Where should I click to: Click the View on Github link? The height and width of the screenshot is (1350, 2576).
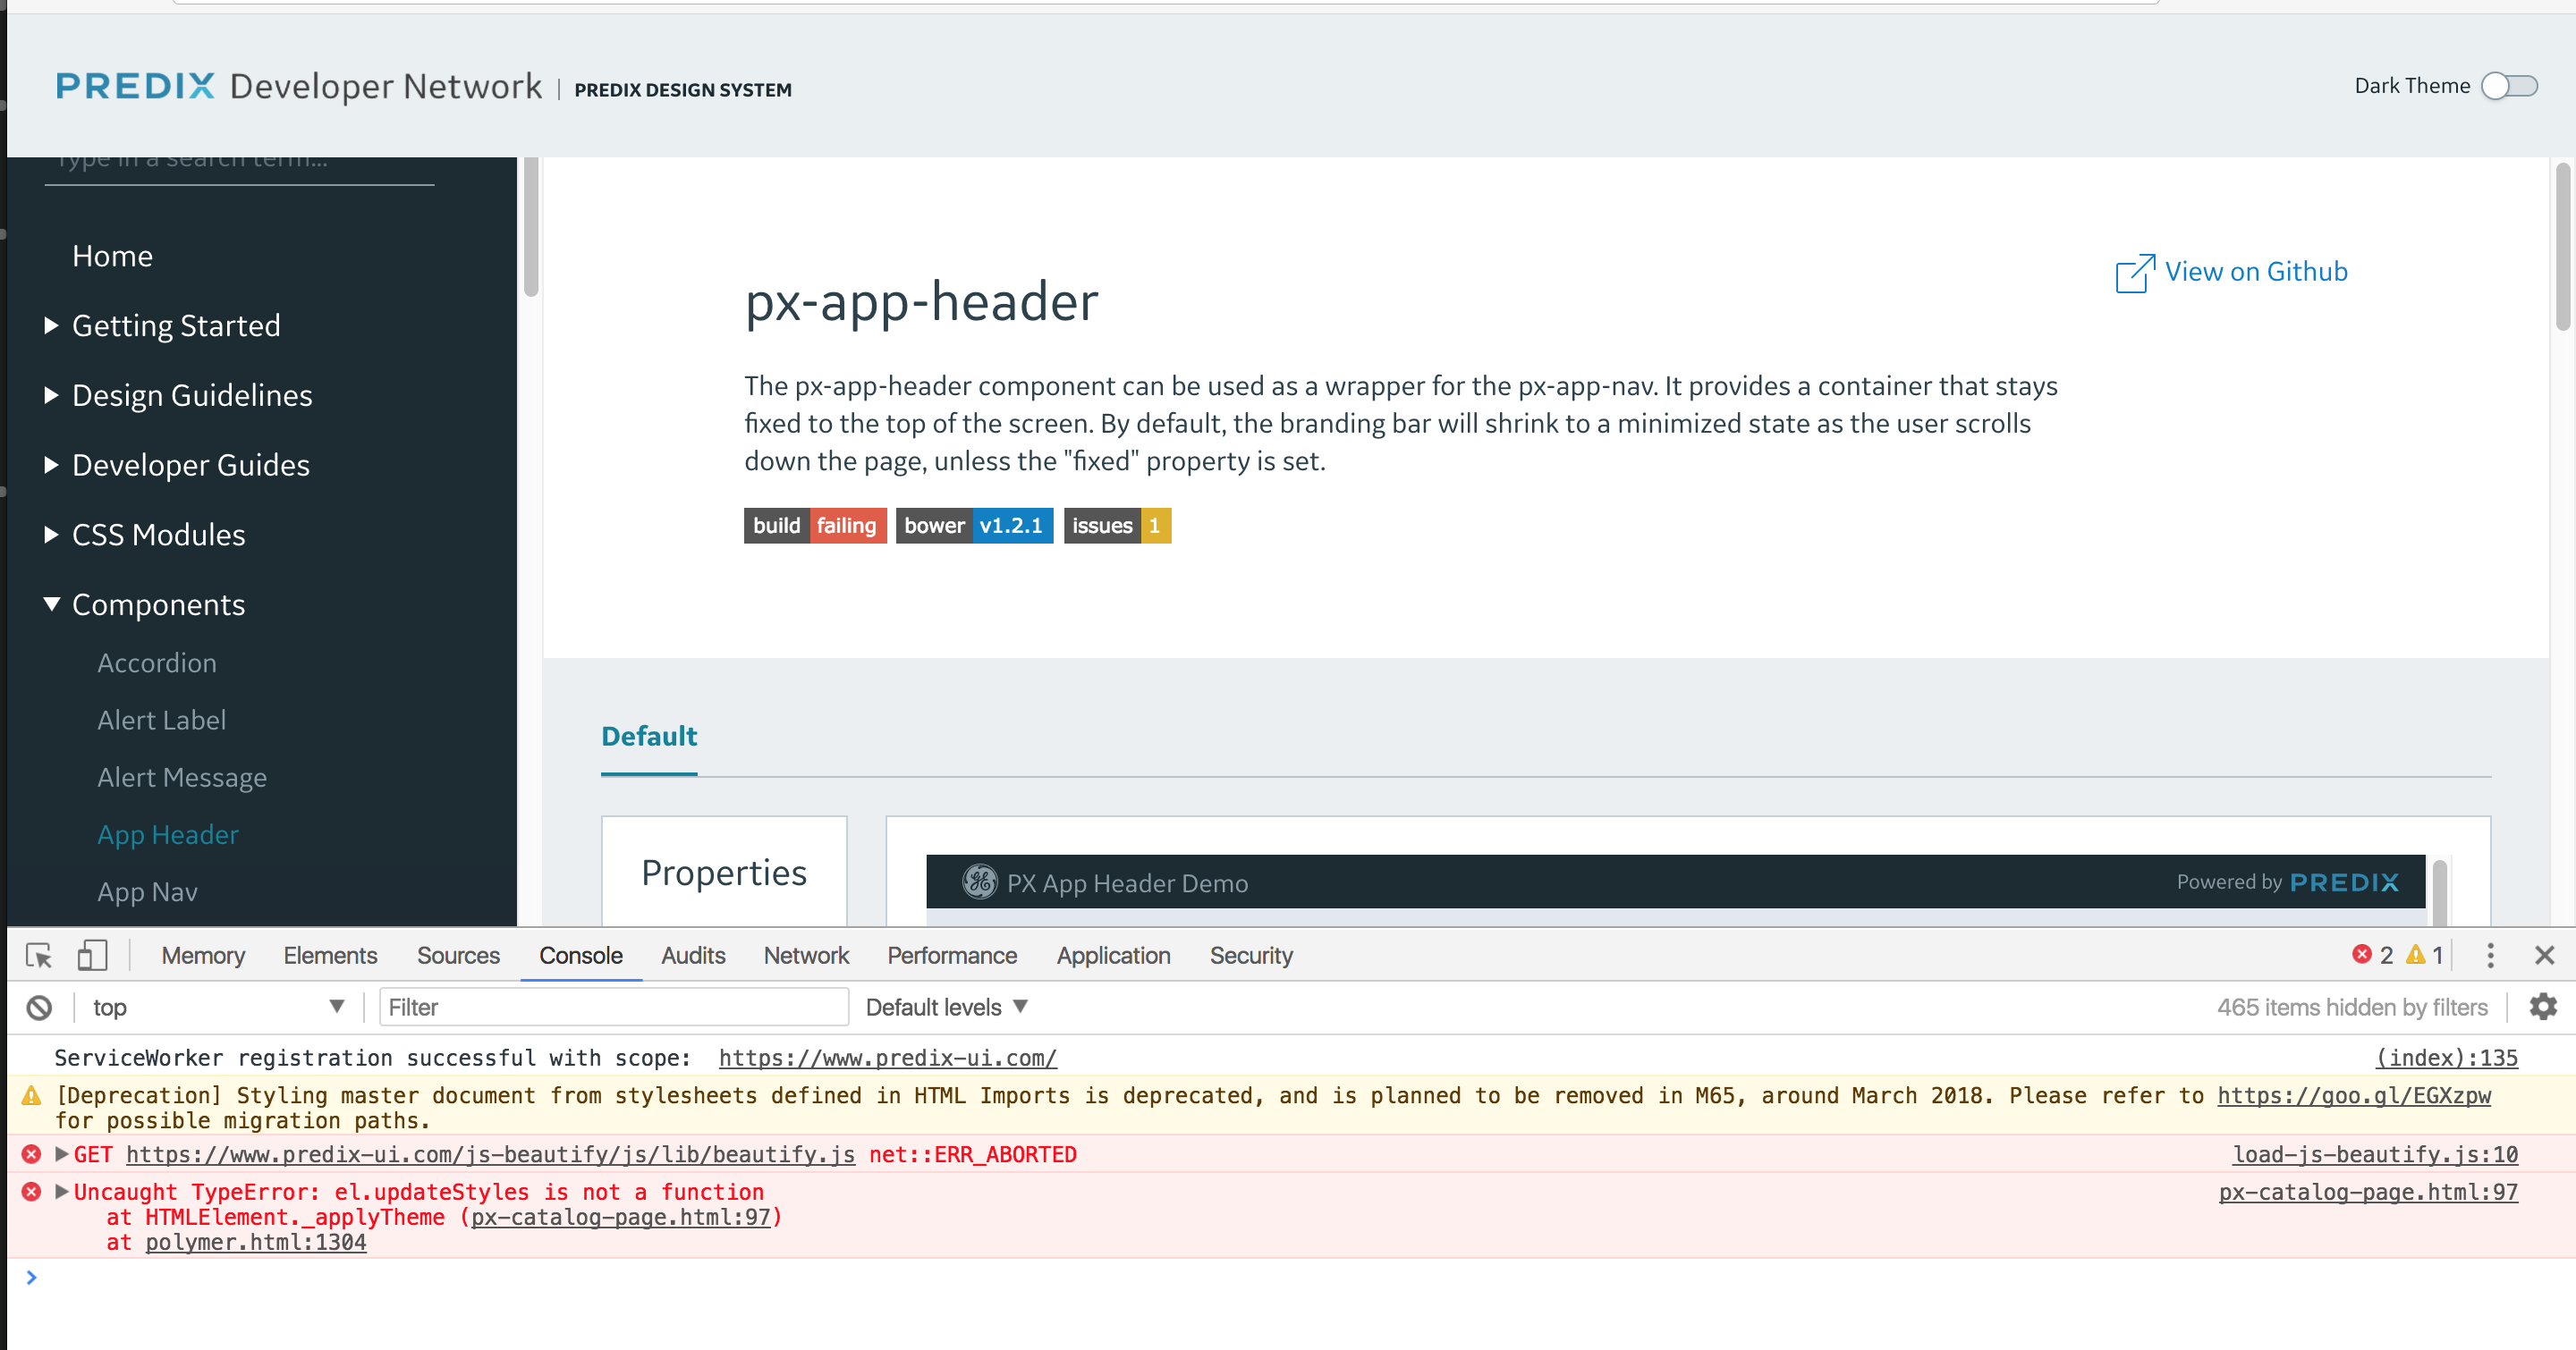[2256, 272]
